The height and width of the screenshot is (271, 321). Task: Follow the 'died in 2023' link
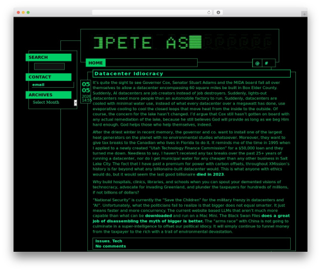coord(210,174)
